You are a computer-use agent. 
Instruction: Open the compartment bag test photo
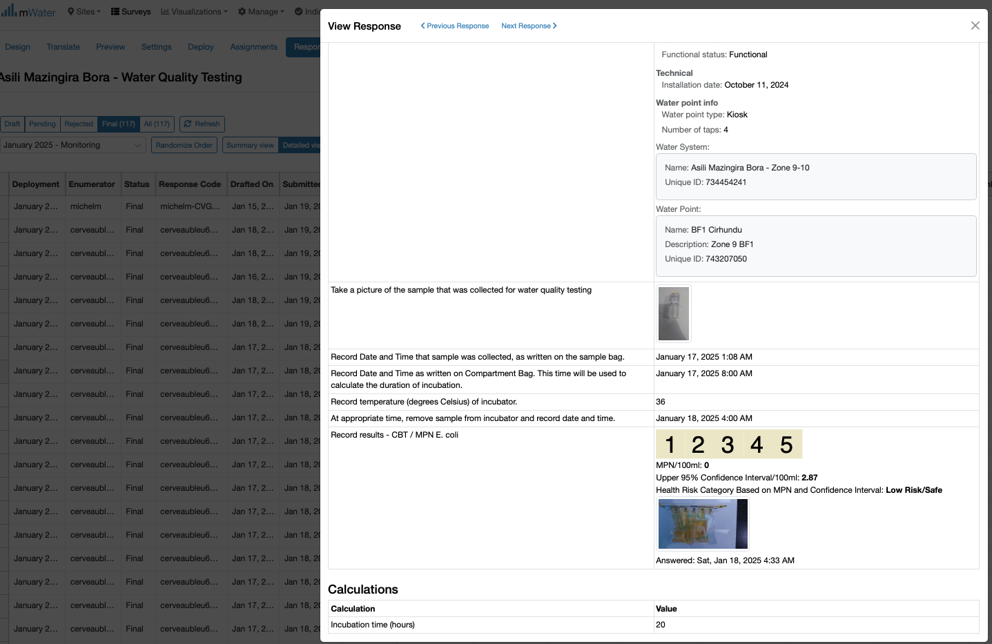pyautogui.click(x=703, y=524)
